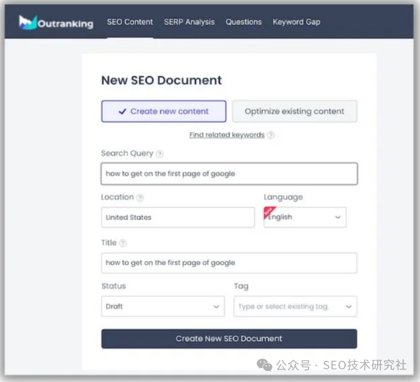Click the Search Query help icon
This screenshot has height=382, width=420.
tap(160, 154)
